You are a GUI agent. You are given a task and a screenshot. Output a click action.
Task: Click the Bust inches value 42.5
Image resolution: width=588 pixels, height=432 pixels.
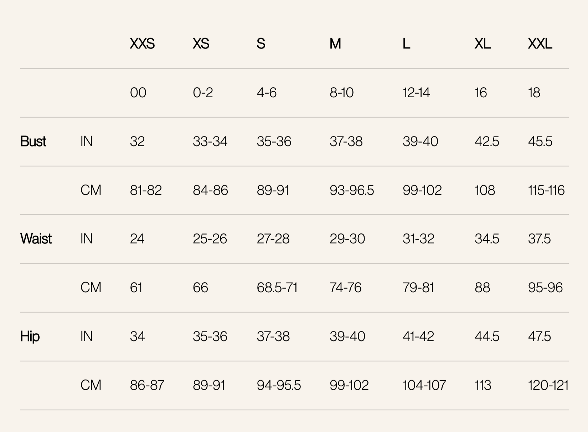487,142
